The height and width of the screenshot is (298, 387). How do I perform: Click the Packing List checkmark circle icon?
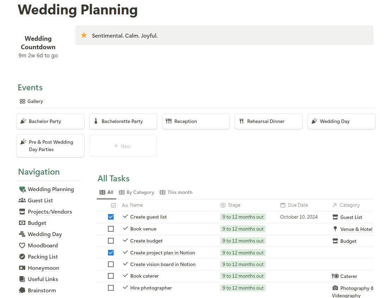click(x=22, y=257)
